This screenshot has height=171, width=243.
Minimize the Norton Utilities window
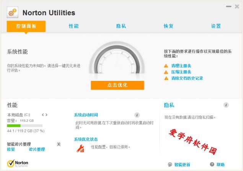[x=228, y=6]
